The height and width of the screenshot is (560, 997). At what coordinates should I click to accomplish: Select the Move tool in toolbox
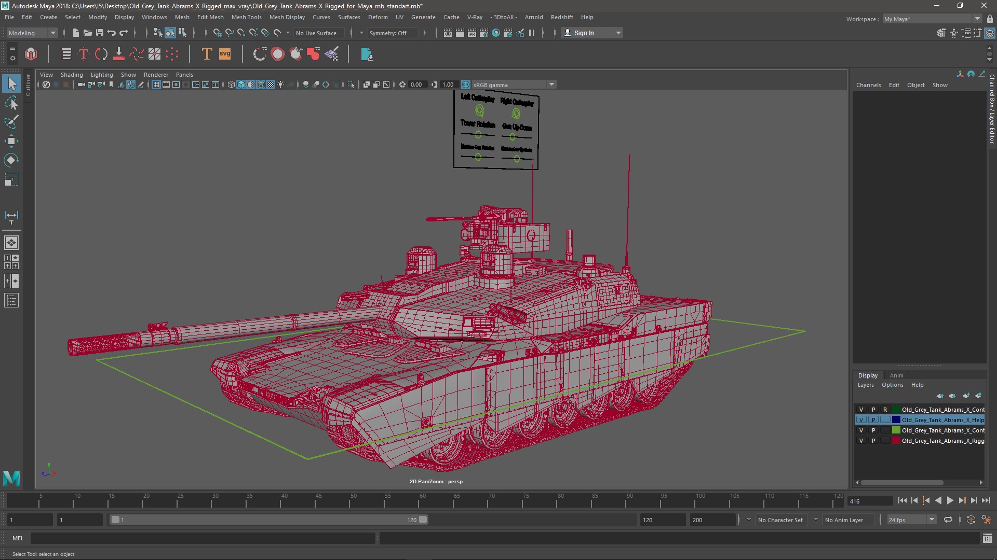coord(11,141)
